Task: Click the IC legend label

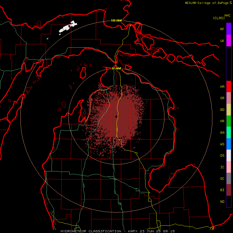Action: (x=222, y=167)
